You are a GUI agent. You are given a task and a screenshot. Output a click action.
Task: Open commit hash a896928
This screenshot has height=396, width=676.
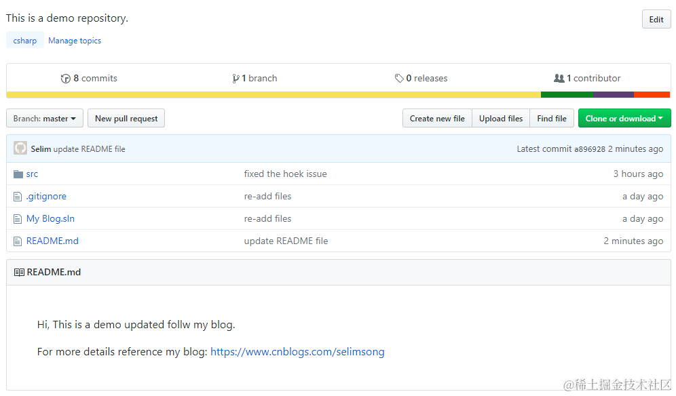(x=590, y=149)
